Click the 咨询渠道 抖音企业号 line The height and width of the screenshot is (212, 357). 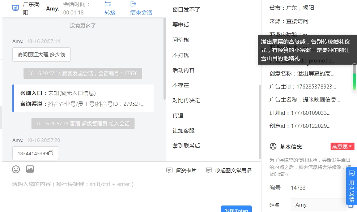[x=82, y=104]
